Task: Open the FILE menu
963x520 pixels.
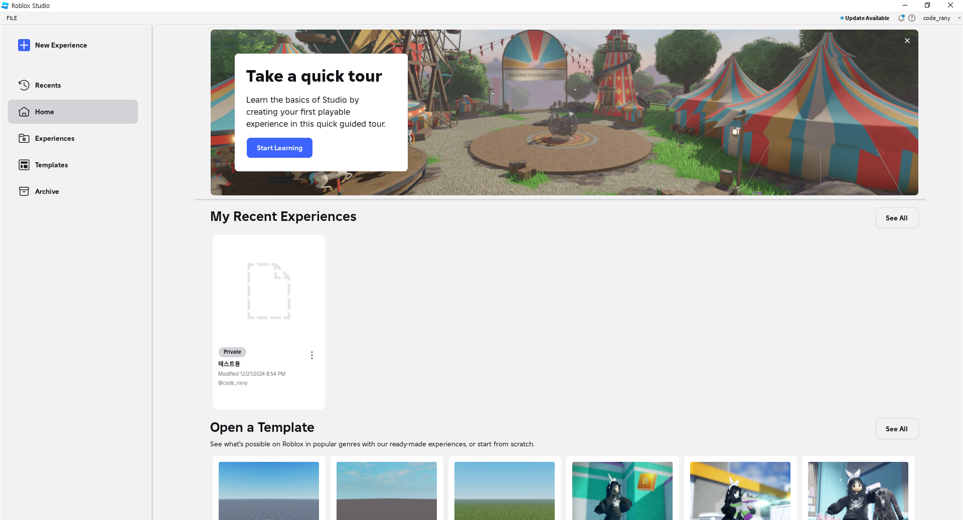Action: click(x=12, y=18)
